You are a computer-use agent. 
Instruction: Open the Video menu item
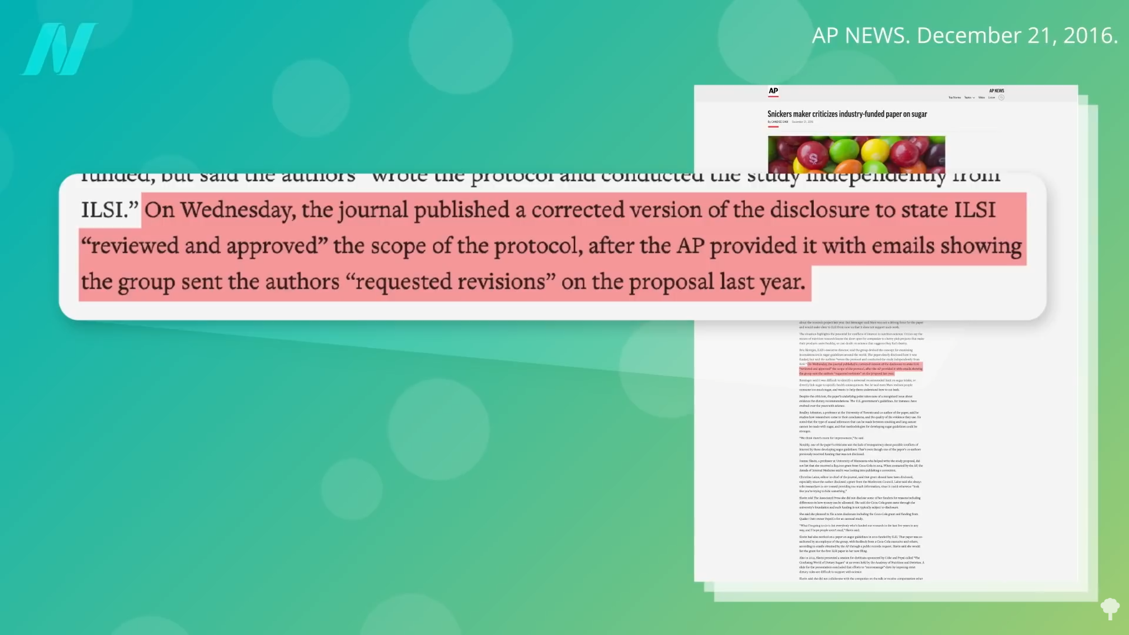click(981, 98)
